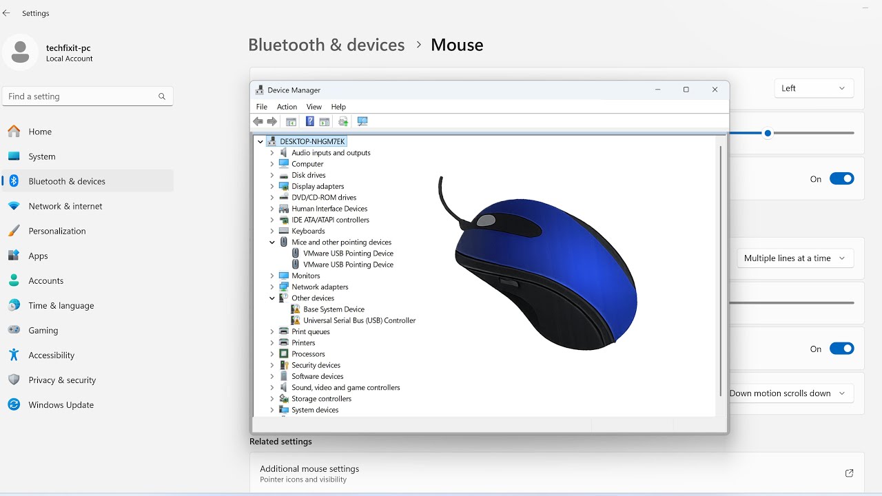Open Network & internet settings

(88, 206)
